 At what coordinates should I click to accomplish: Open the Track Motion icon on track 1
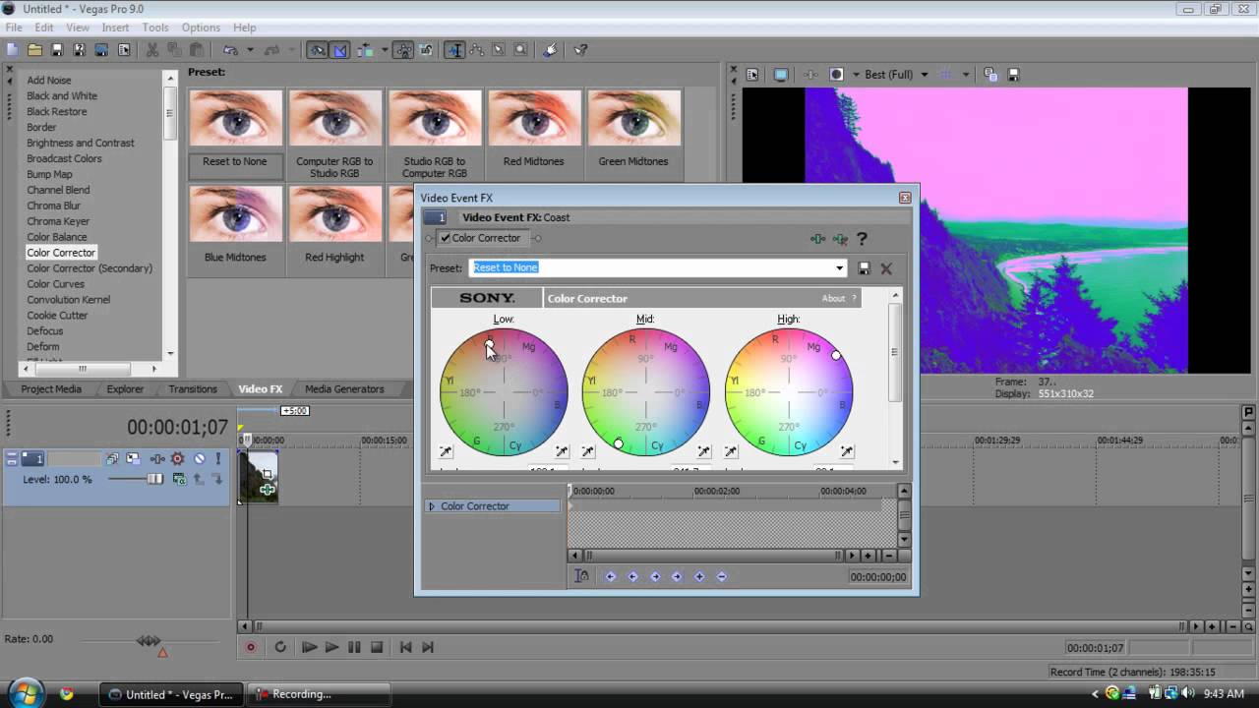133,459
